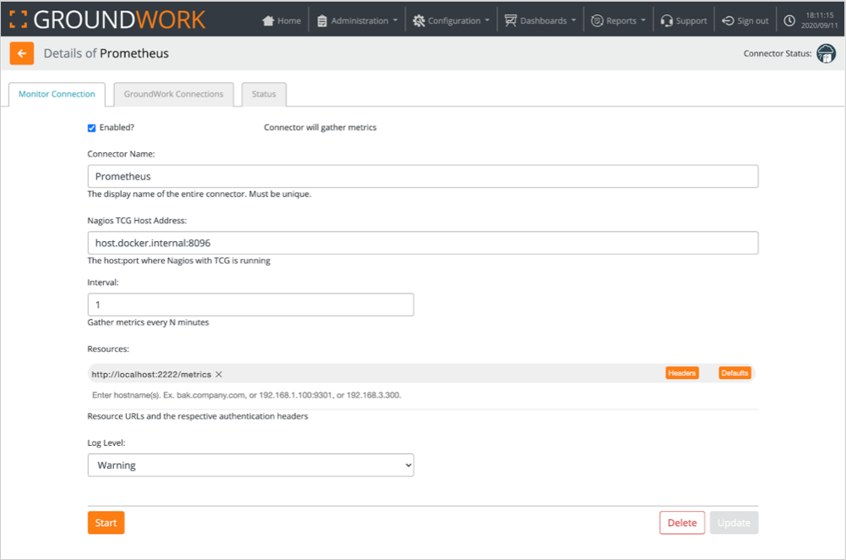
Task: Click 'Details of Prometheus' page title
Action: coord(106,53)
